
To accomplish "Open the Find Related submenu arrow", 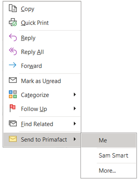I will tap(75, 124).
